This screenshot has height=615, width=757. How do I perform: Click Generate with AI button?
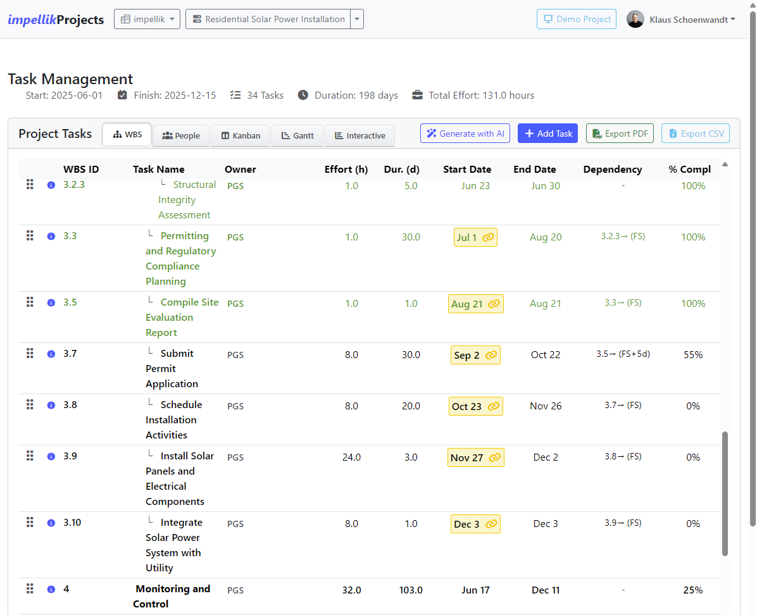pyautogui.click(x=465, y=134)
